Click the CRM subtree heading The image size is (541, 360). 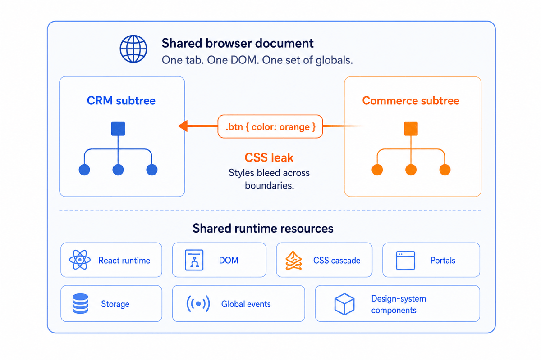(121, 100)
